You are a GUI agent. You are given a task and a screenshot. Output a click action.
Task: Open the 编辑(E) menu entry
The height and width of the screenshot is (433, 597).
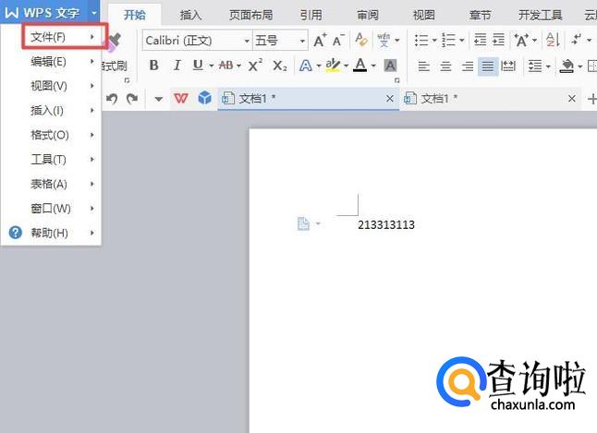[52, 62]
